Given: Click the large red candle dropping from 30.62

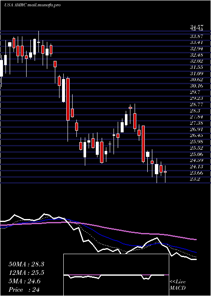Looking at the screenshot, I should point(68,99).
